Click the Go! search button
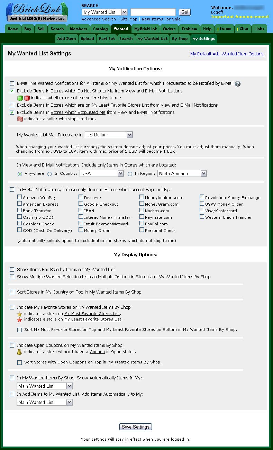Screen dimensions: 273x450 [185, 12]
